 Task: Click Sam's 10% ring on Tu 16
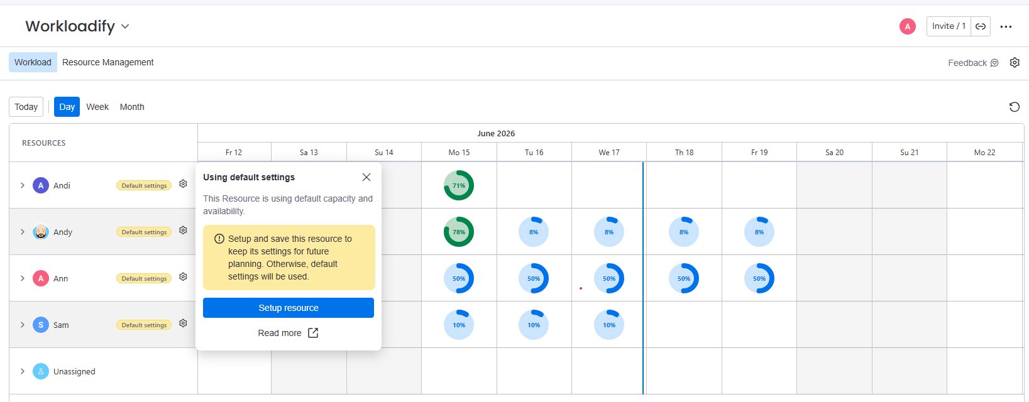534,325
